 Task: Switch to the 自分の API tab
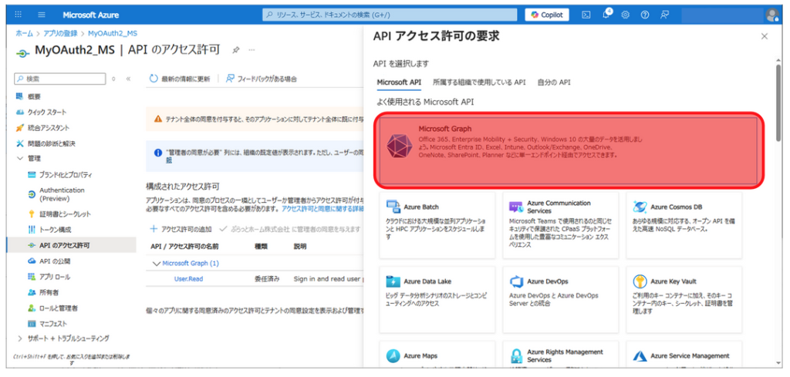tap(554, 82)
